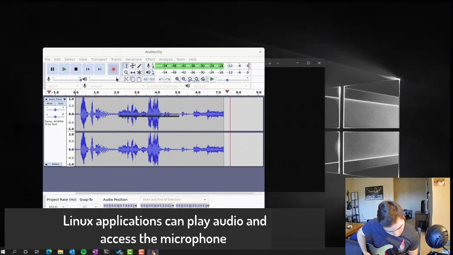Viewport: 453px width, 255px height.
Task: Skip to end of the track
Action: pos(100,69)
